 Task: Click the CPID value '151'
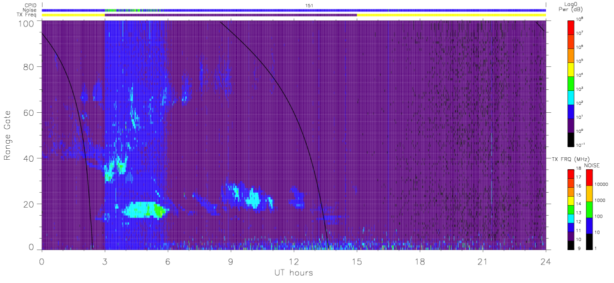(309, 5)
